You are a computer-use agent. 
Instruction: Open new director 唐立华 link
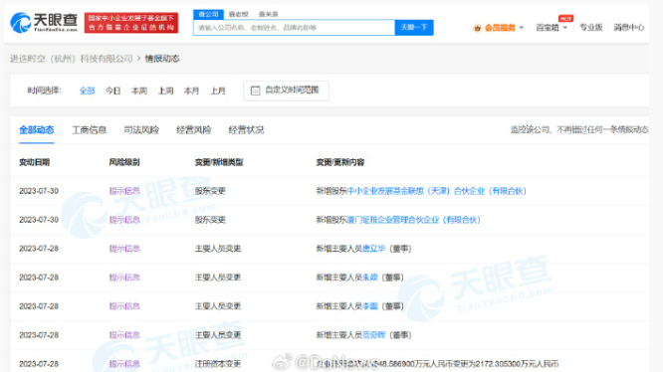click(373, 249)
